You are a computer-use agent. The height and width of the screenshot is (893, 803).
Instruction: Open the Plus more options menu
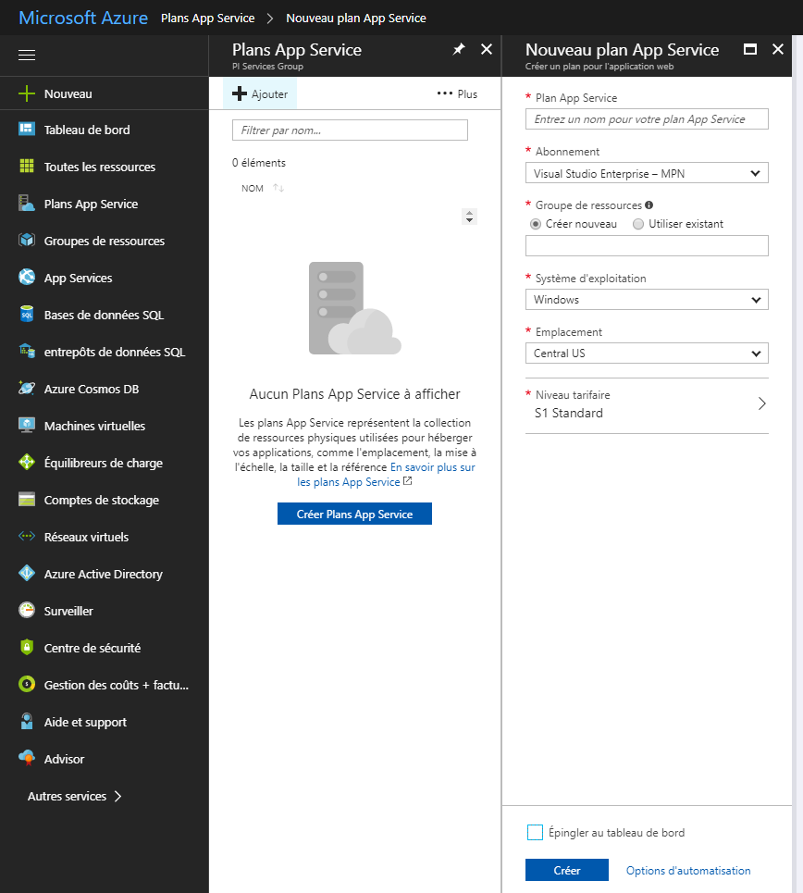coord(457,94)
